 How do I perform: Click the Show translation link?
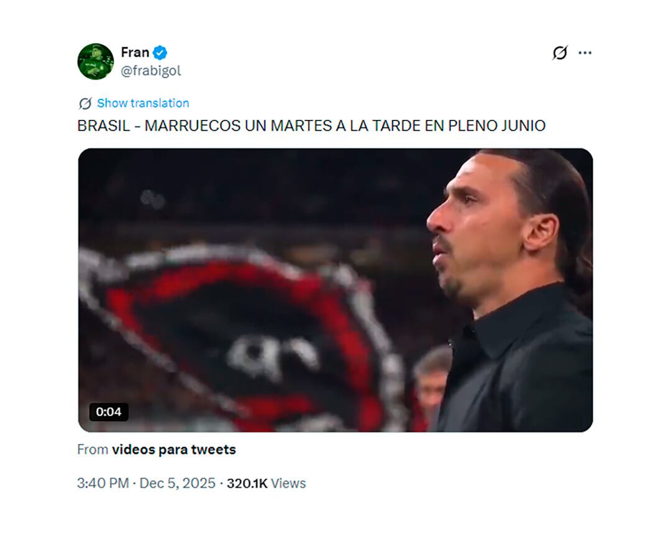pos(143,103)
